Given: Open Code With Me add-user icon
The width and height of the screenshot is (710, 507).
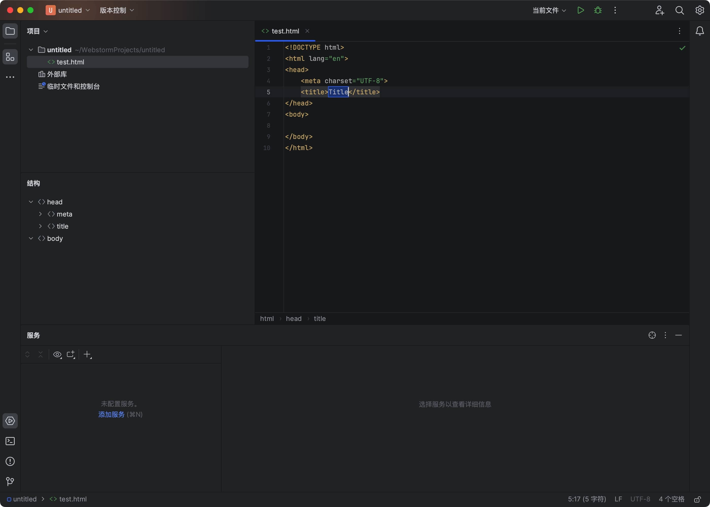Looking at the screenshot, I should tap(660, 10).
